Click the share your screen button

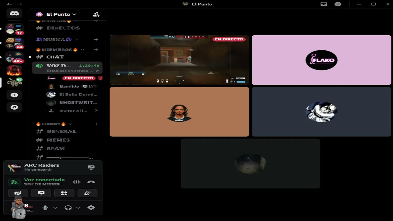[x=41, y=193]
